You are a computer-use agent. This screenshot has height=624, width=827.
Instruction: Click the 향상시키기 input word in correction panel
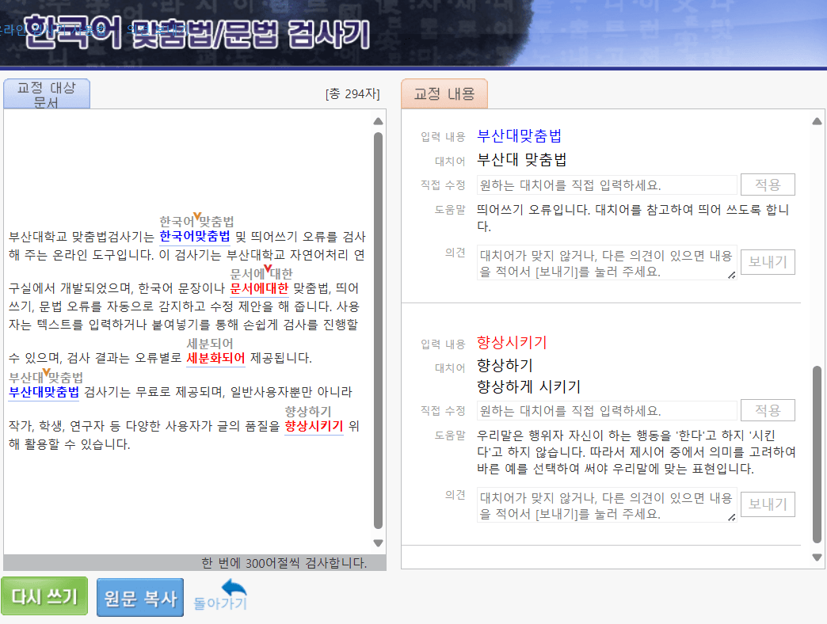pyautogui.click(x=512, y=343)
